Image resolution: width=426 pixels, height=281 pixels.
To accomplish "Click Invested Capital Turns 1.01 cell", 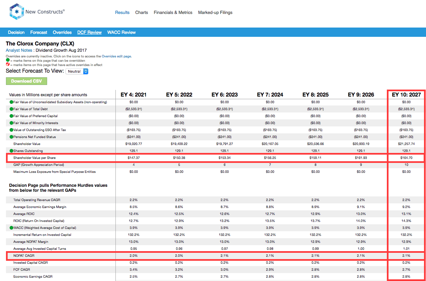I will (x=406, y=249).
